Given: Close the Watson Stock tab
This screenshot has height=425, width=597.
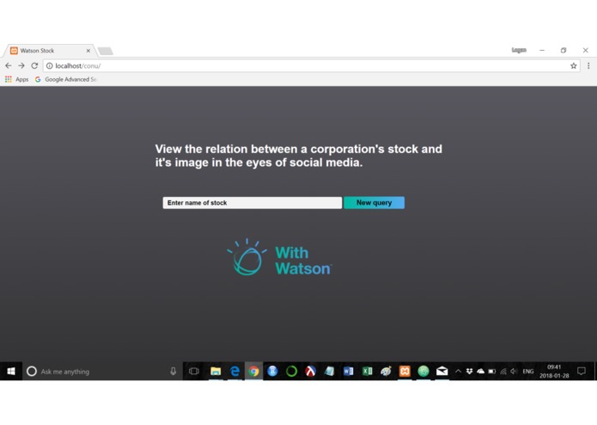Looking at the screenshot, I should coord(88,50).
